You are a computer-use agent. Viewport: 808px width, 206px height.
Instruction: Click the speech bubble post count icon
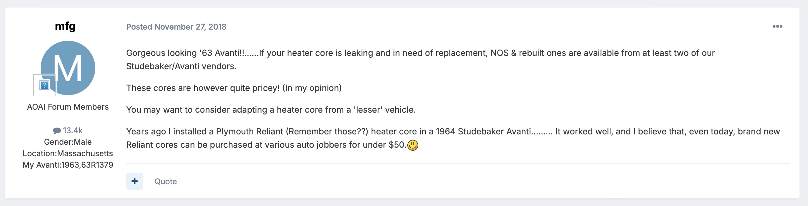pyautogui.click(x=57, y=131)
